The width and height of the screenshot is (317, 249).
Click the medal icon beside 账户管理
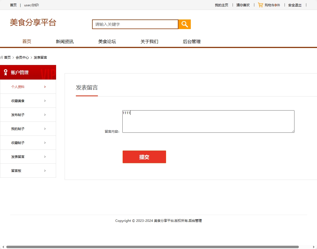pos(5,72)
